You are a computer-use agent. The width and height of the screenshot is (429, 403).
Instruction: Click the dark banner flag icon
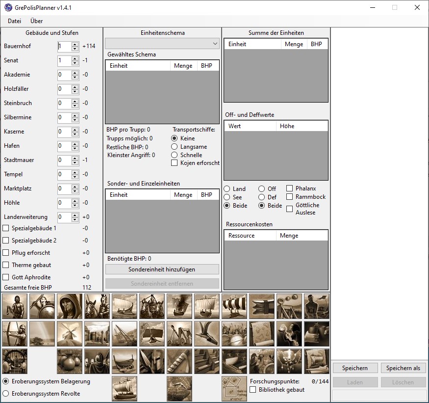262,305
